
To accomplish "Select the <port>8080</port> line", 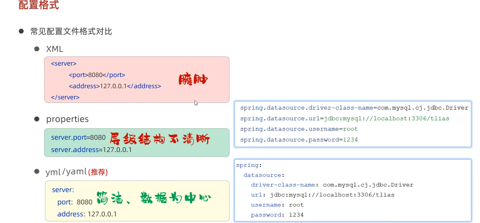I will (x=97, y=75).
